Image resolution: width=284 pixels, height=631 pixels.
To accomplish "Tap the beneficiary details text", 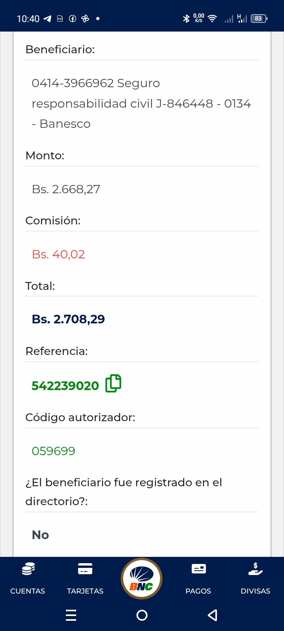I will tap(141, 103).
